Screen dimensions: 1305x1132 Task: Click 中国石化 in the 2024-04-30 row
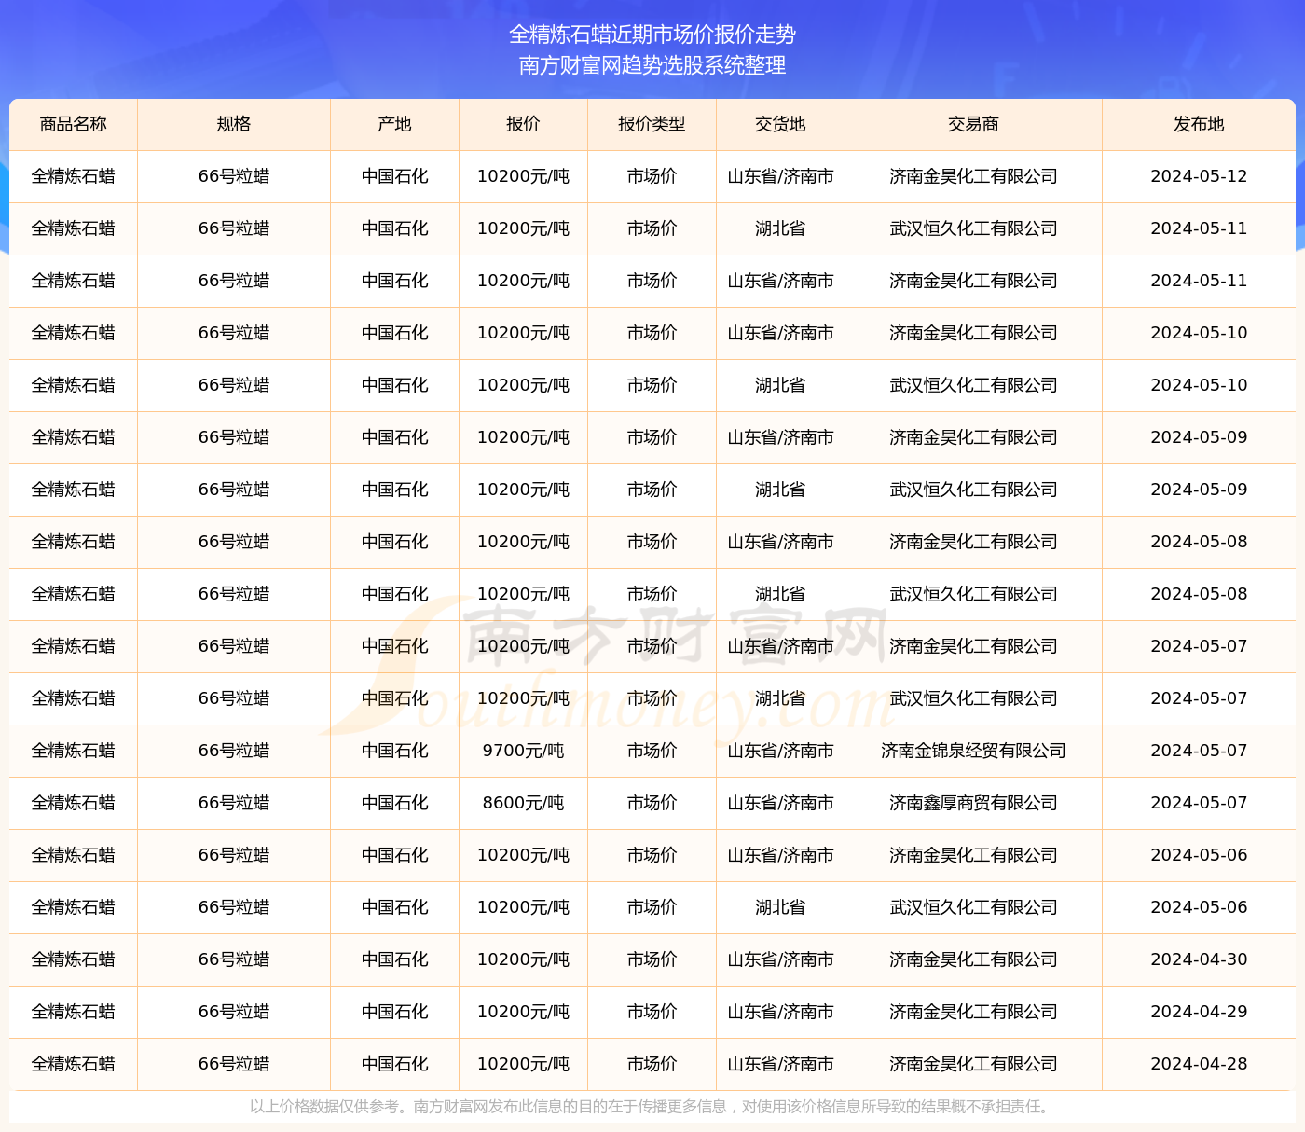395,959
